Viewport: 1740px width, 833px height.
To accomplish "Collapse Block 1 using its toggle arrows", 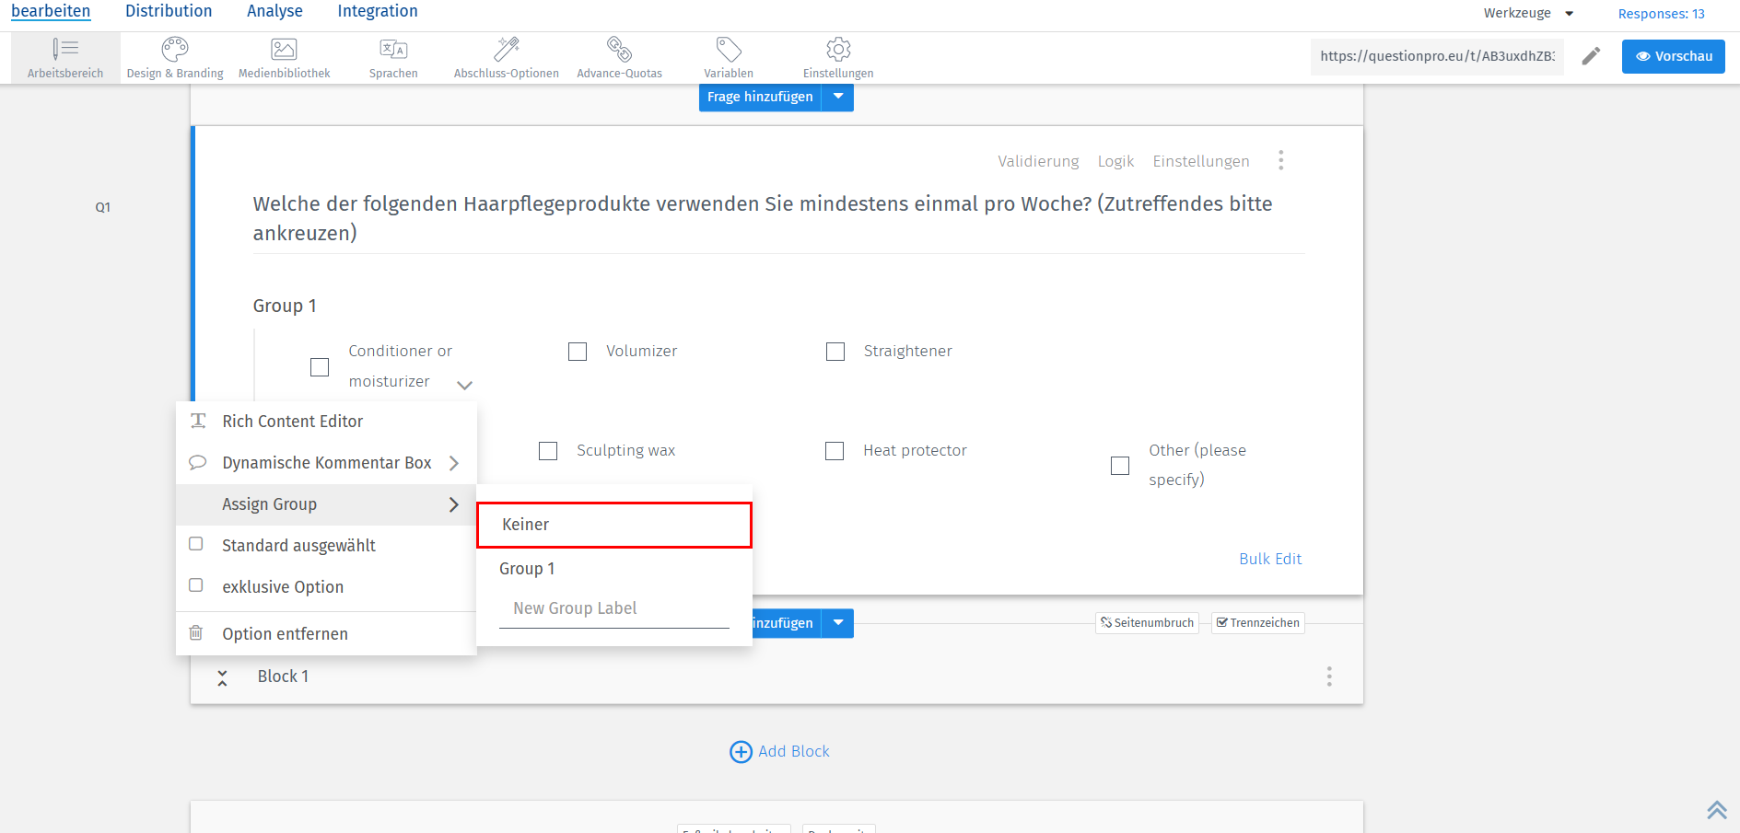I will 222,677.
